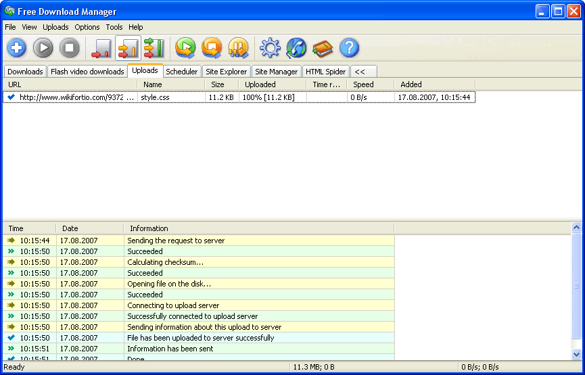Click the book stack icon
Screen dimensions: 585x375
pos(323,48)
